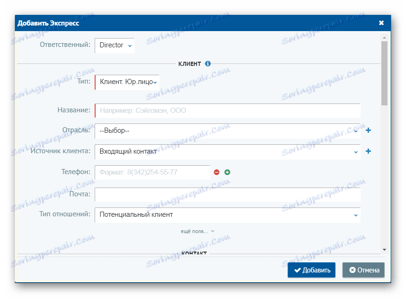Screen dimensions: 406x298
Task: Add new industry with Отрасль plus icon
Action: [x=368, y=130]
